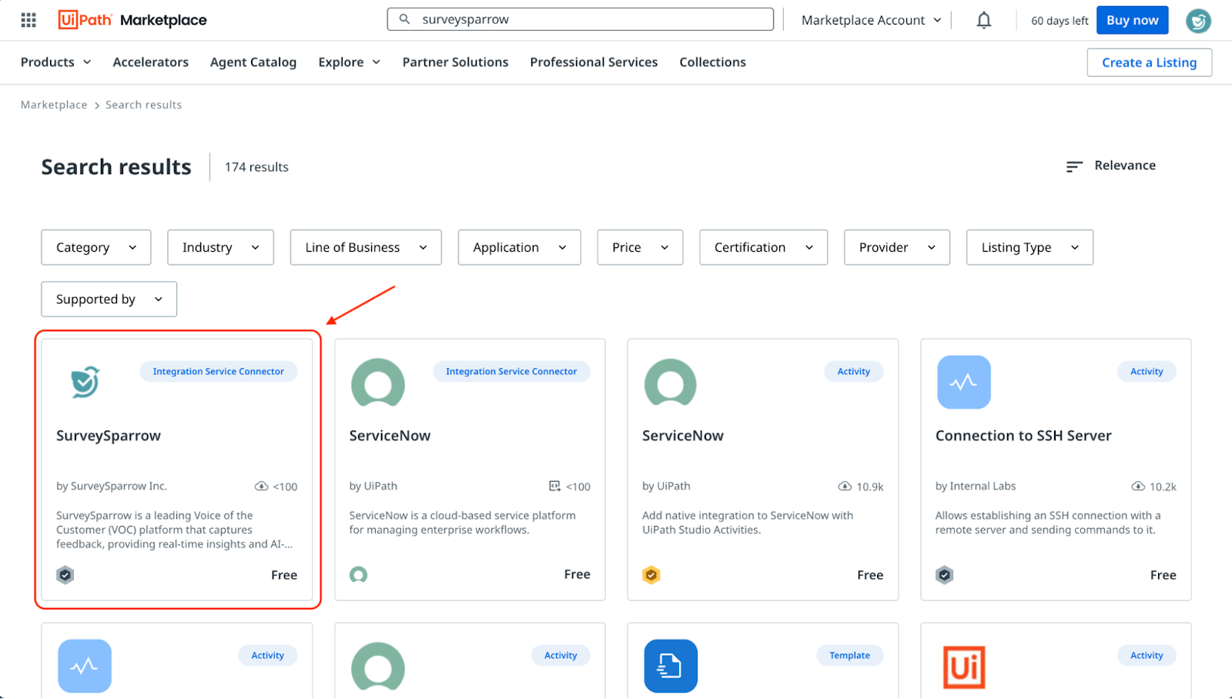This screenshot has height=699, width=1232.
Task: Click the search magnifier icon
Action: 404,19
